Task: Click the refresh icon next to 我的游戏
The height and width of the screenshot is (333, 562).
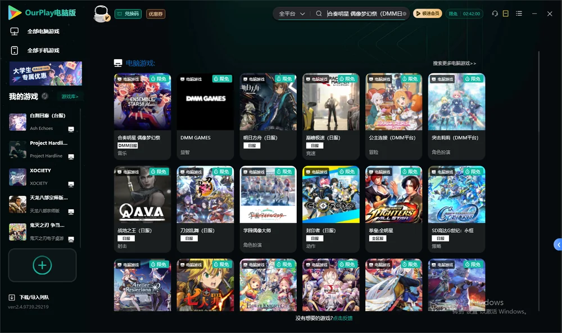Action: tap(45, 96)
